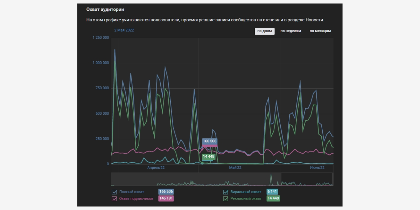Click the teal 6 141 legend badge
Viewport: 420px width, 210px height.
point(272,192)
